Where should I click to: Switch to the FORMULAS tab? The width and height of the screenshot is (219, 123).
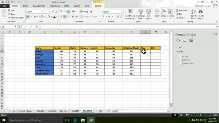(x=55, y=6)
